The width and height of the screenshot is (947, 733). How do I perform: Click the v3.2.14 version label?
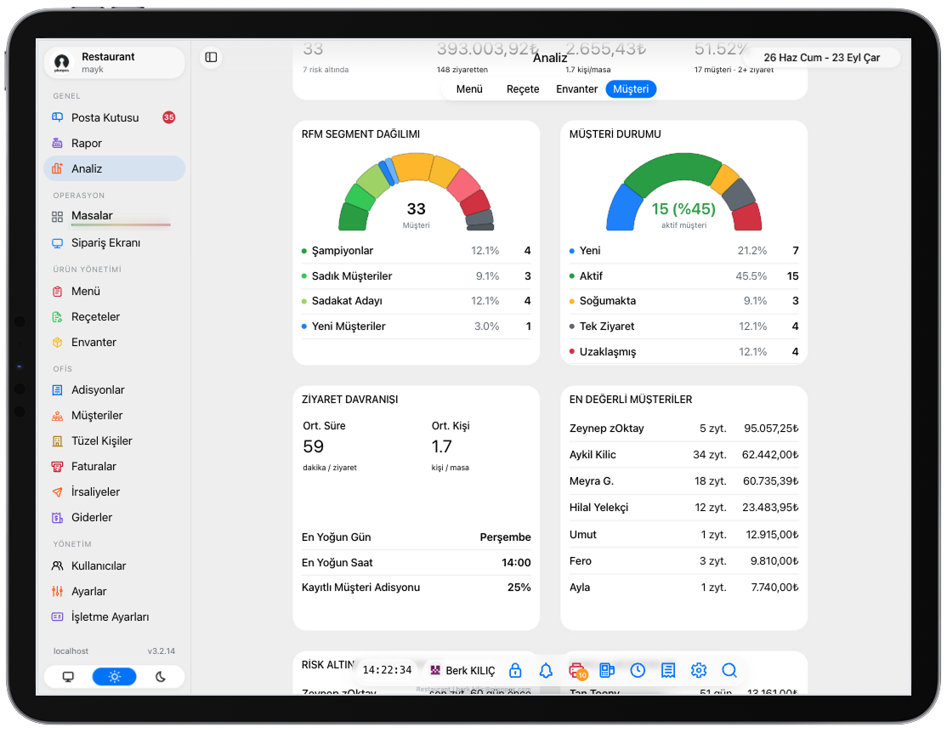pyautogui.click(x=162, y=651)
